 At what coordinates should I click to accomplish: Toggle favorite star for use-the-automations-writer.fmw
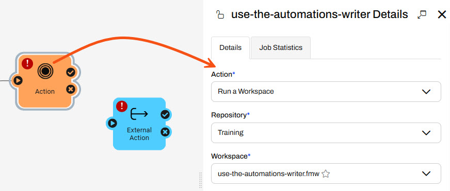click(x=326, y=173)
